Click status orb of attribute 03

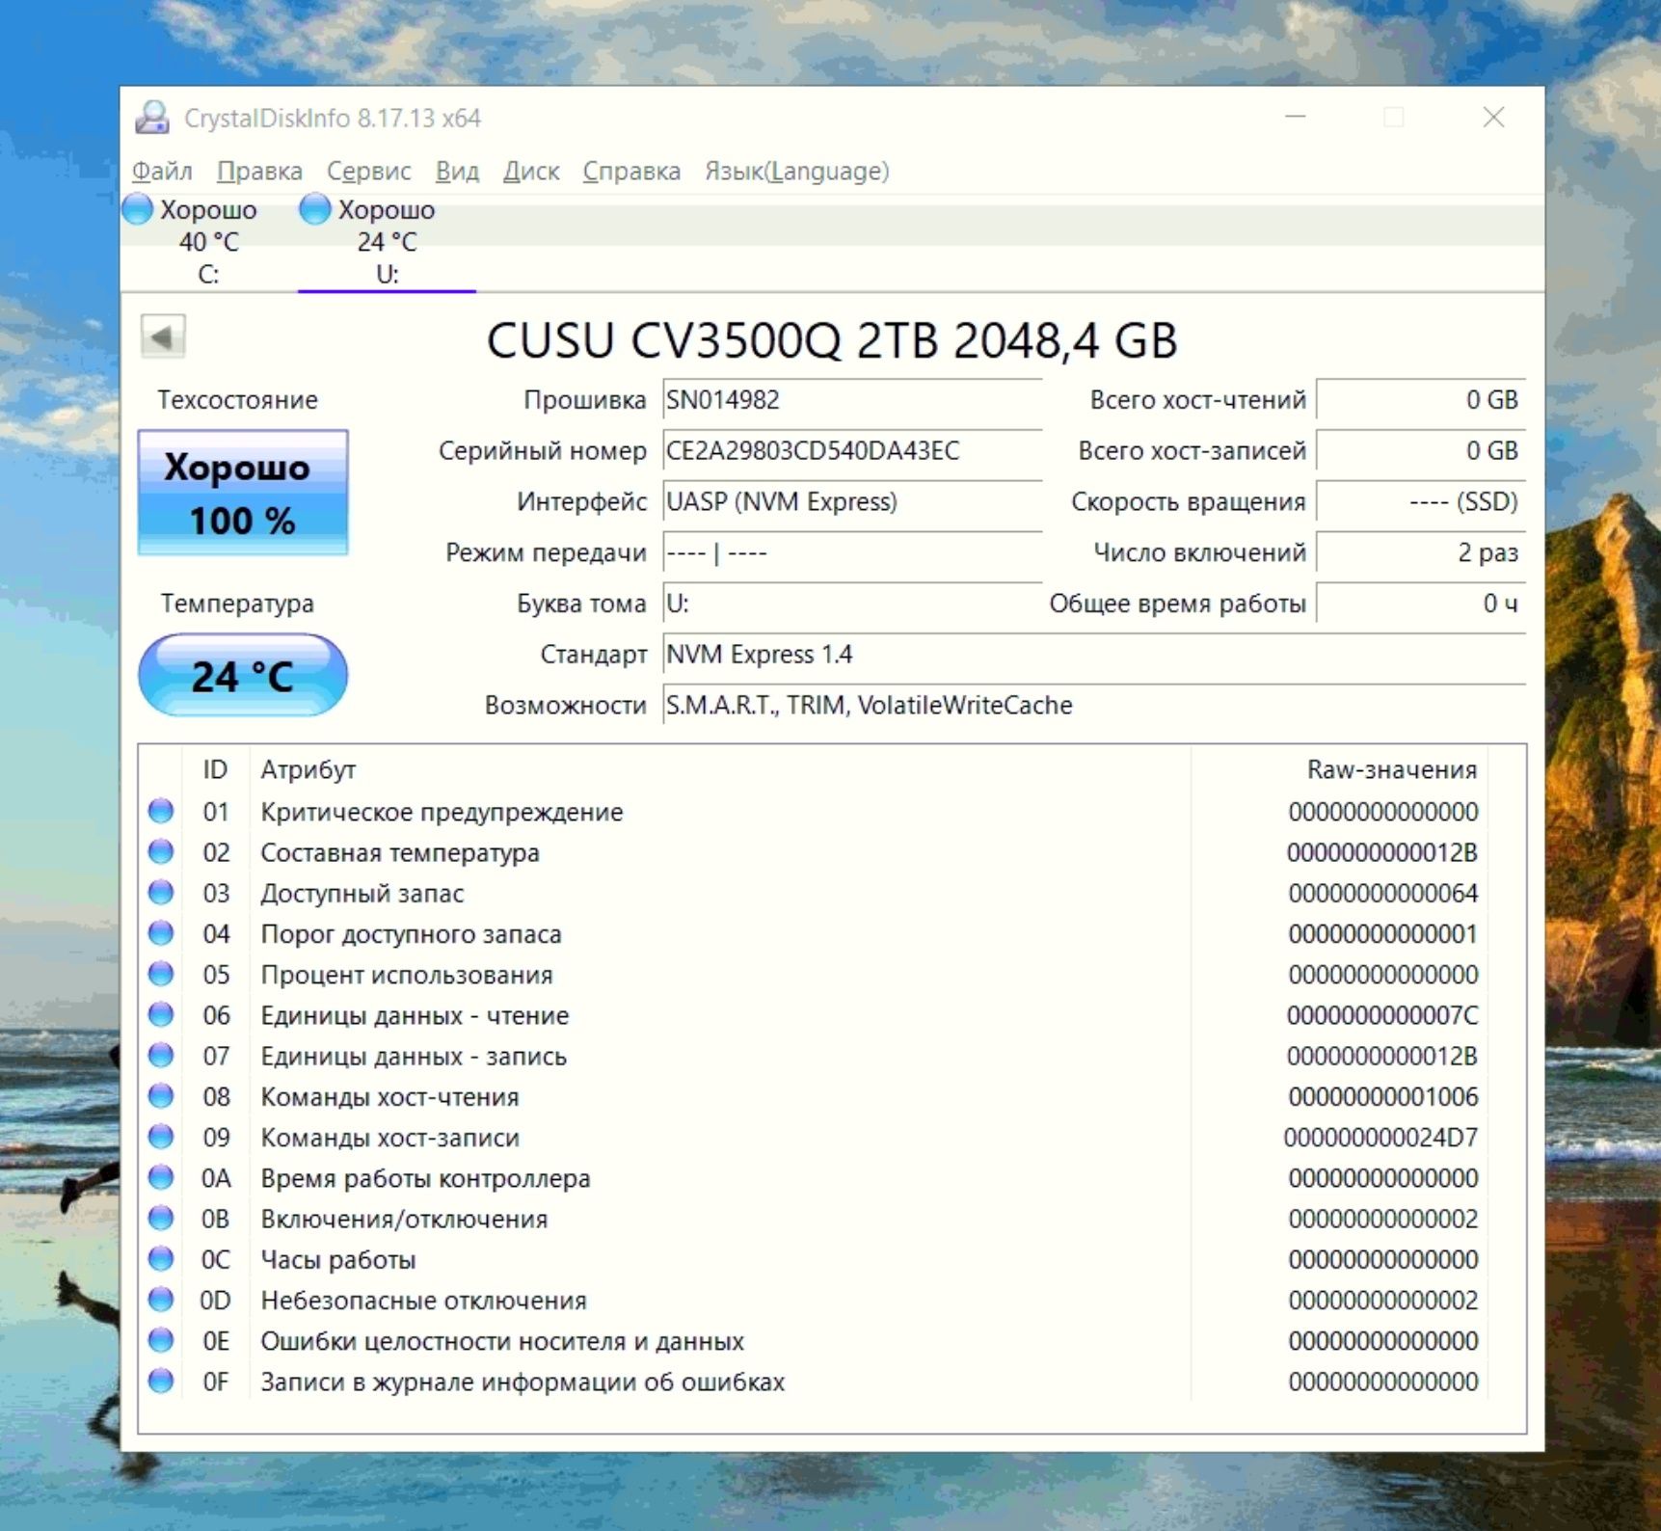pyautogui.click(x=161, y=893)
